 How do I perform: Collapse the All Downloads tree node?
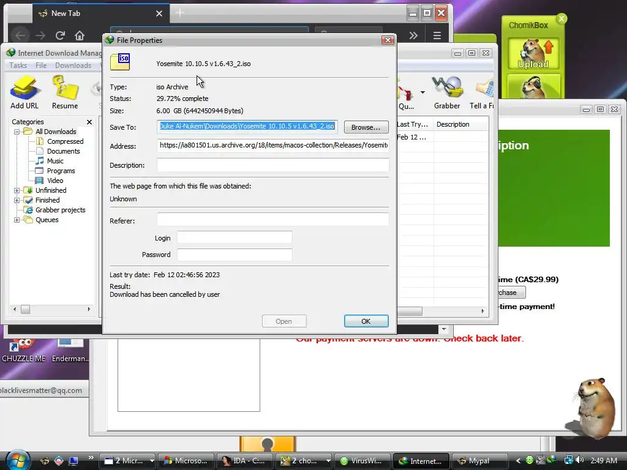pyautogui.click(x=17, y=132)
